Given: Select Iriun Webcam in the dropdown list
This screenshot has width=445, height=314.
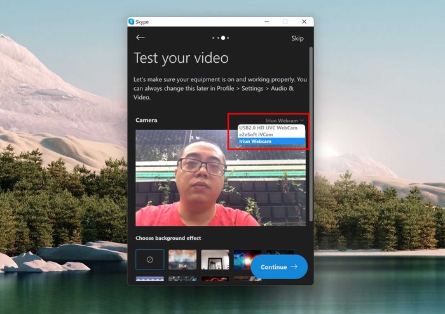Looking at the screenshot, I should pyautogui.click(x=271, y=141).
